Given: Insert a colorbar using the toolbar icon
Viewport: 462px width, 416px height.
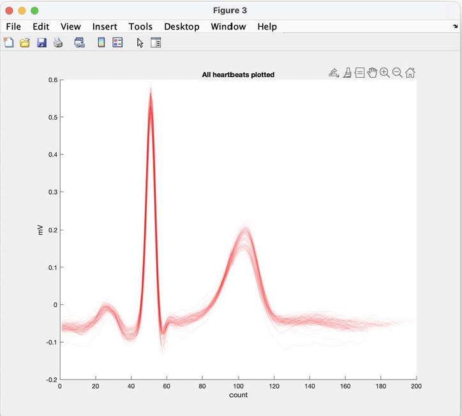Looking at the screenshot, I should click(101, 43).
